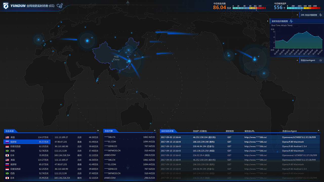Click the first 183.136.218.254 IP entry
This screenshot has height=182, width=324.
62,155
